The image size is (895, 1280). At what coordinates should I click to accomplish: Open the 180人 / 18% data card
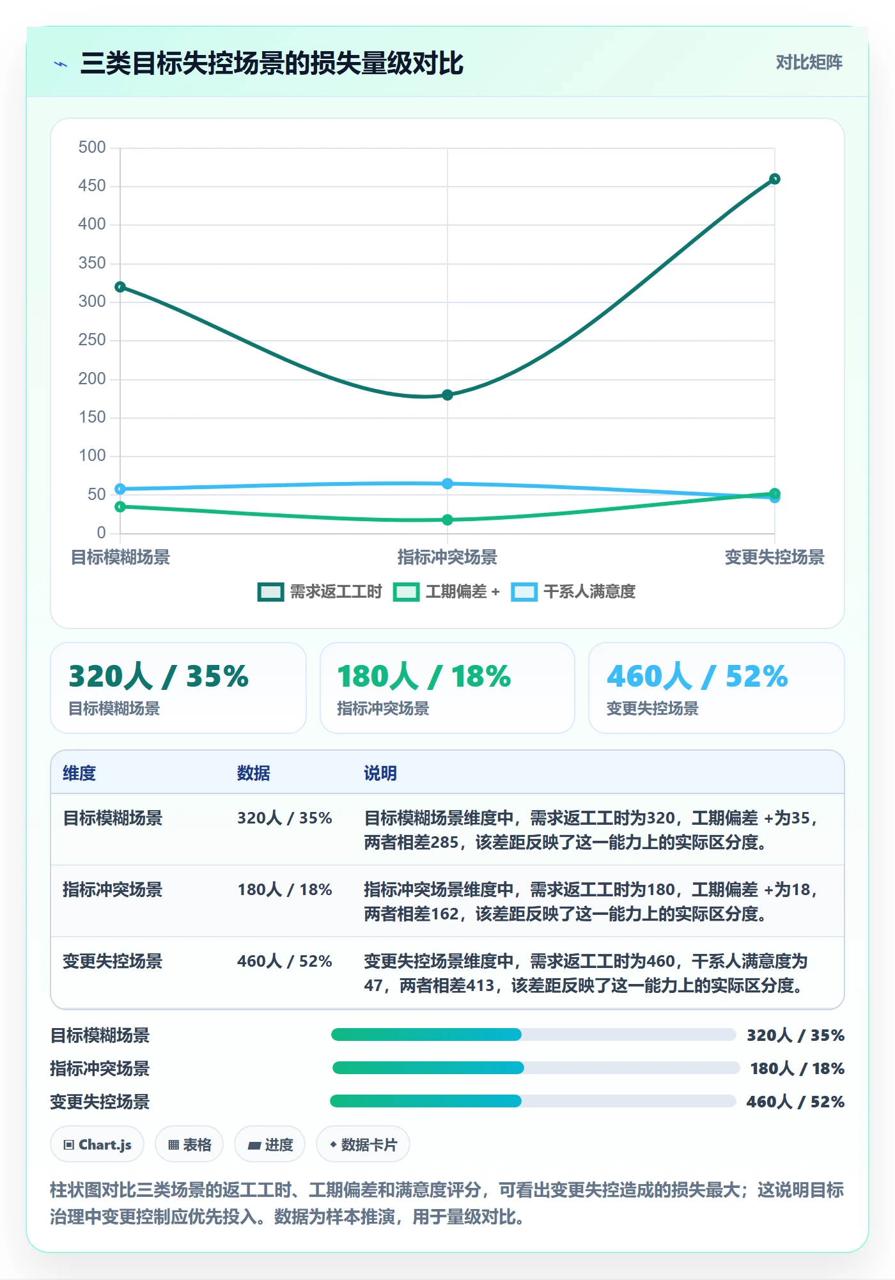(x=447, y=688)
